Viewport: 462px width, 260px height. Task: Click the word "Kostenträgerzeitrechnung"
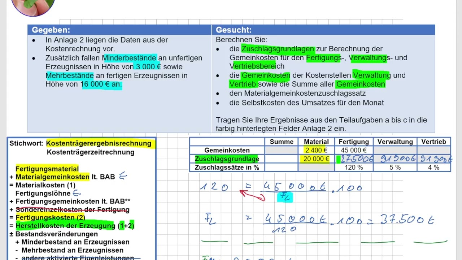point(91,152)
